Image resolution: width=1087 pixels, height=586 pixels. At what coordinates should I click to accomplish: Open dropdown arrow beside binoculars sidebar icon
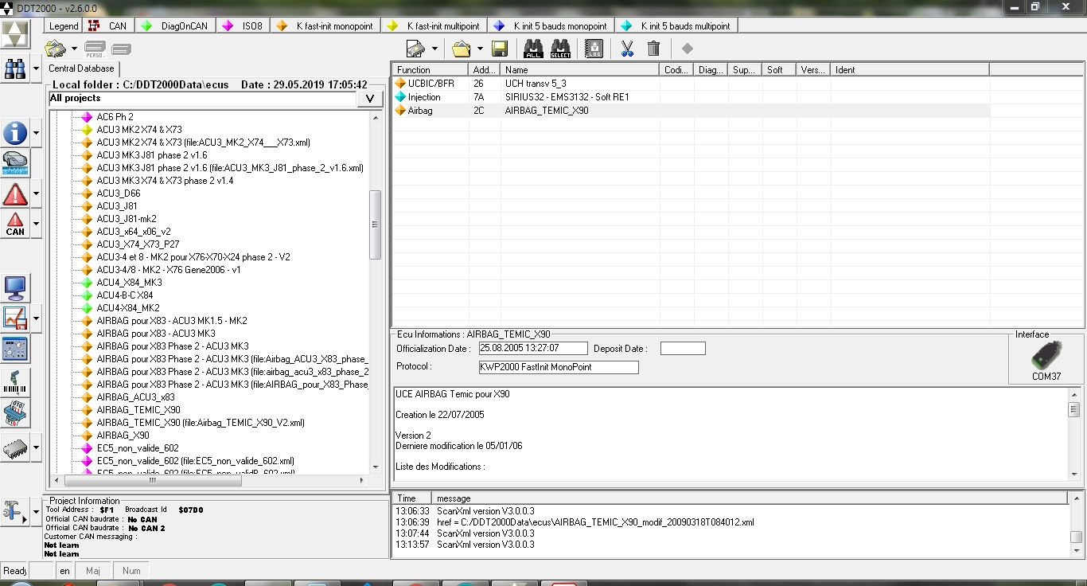36,69
